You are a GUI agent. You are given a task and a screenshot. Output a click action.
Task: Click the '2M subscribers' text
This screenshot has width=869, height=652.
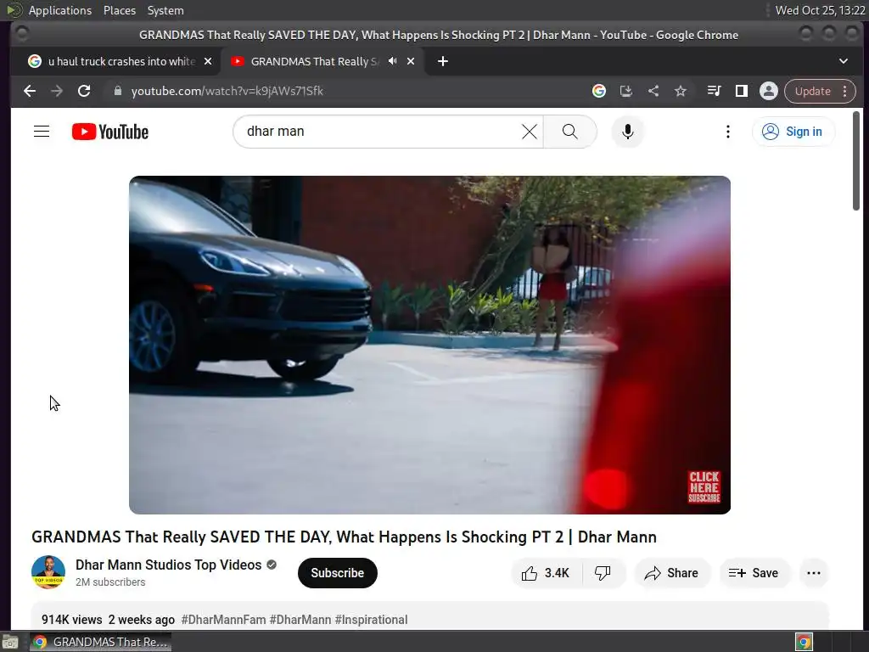click(110, 582)
